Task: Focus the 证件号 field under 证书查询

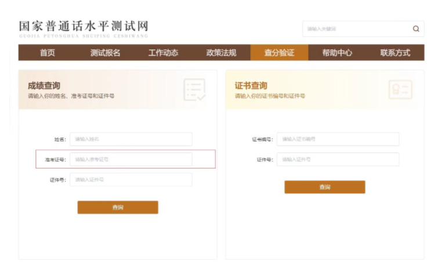Action: tap(338, 159)
